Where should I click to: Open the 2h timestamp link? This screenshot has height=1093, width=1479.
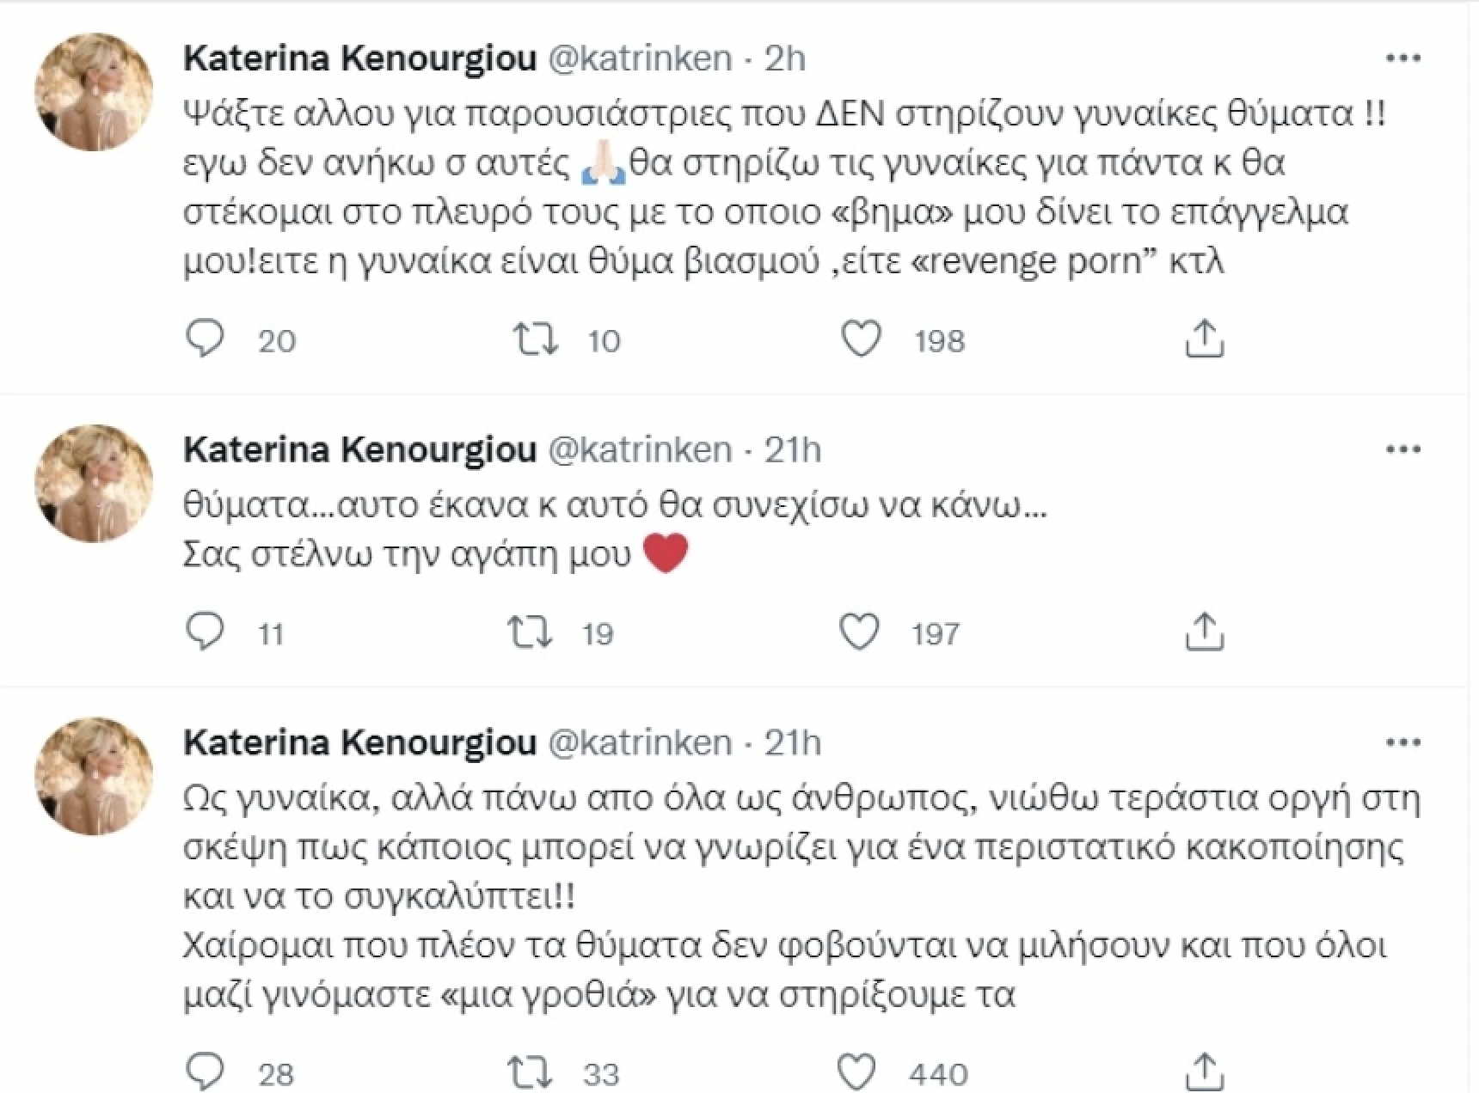click(785, 58)
